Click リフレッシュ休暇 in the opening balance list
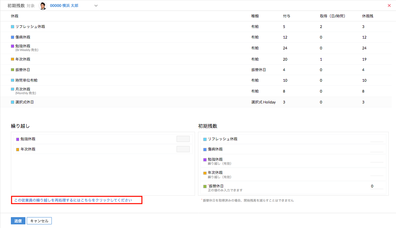Viewport: 396px width, 228px height. [x=222, y=139]
